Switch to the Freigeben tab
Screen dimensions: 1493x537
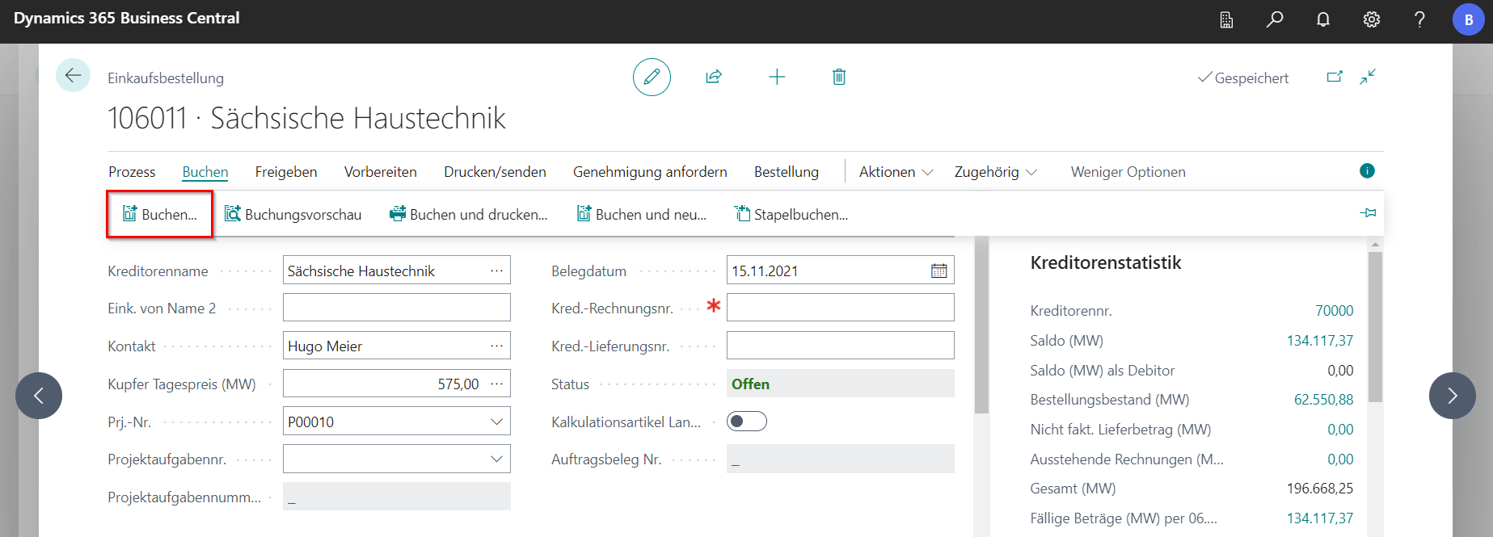coord(286,172)
